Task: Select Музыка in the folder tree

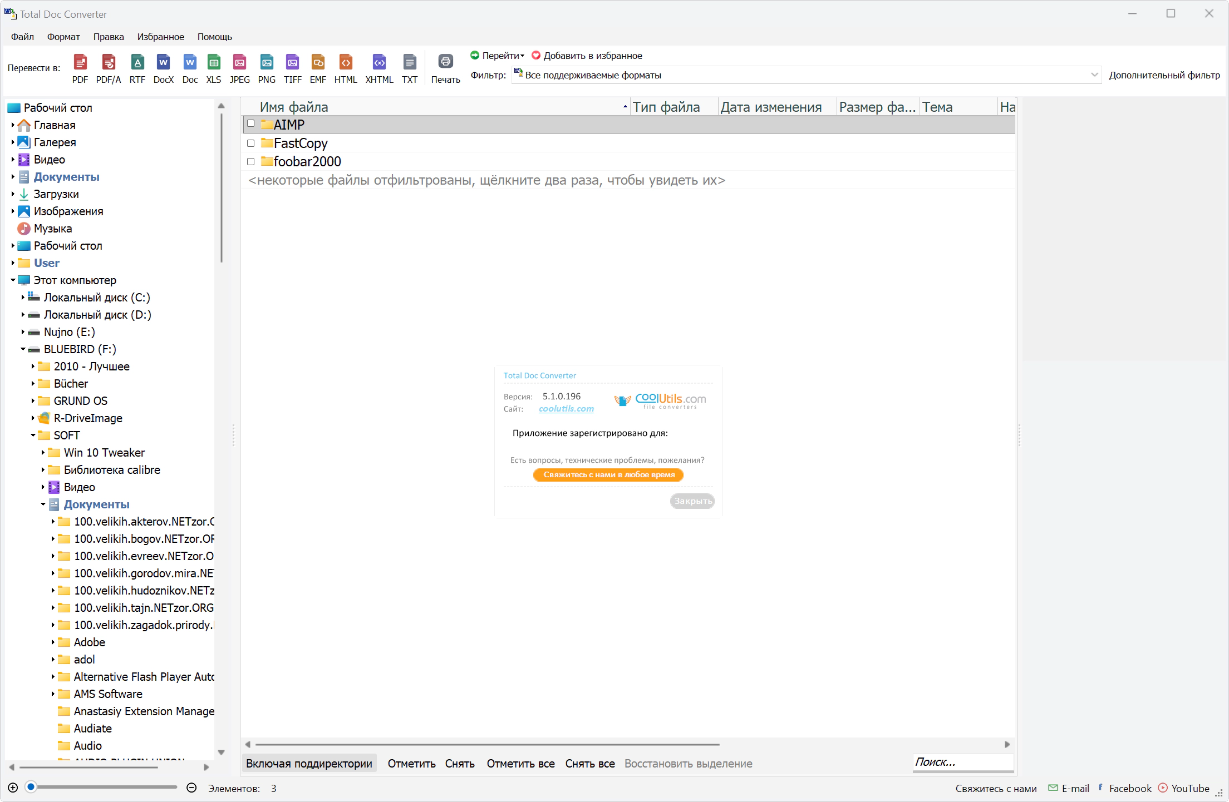Action: [53, 229]
